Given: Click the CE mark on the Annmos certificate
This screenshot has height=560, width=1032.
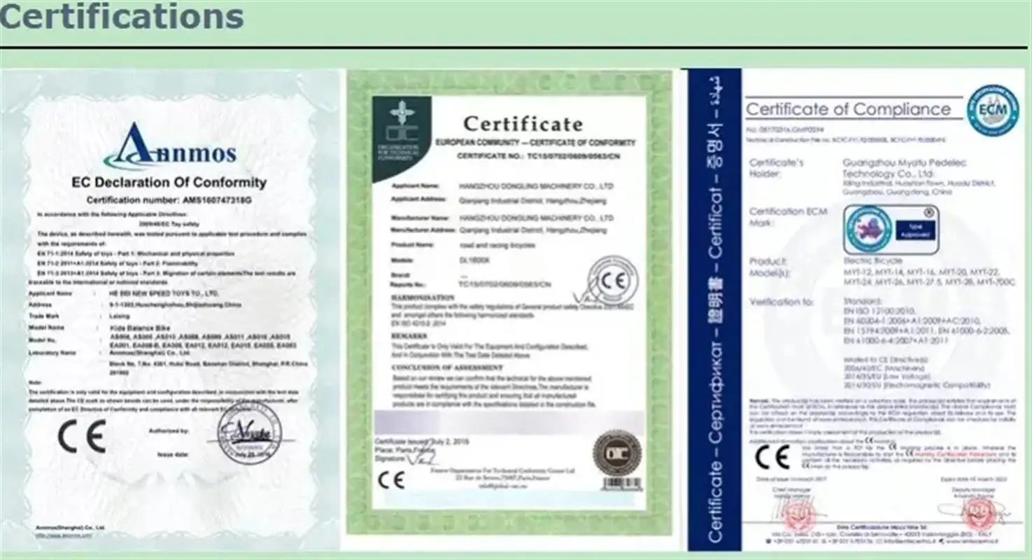Looking at the screenshot, I should pos(82,437).
